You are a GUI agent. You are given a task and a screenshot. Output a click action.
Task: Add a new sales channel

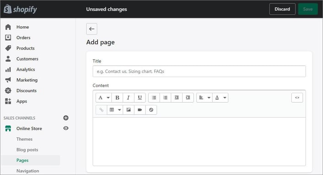[x=66, y=118]
